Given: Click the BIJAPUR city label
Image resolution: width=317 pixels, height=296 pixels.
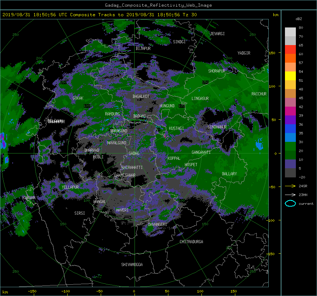Looking at the screenshot, I should pos(143,49).
